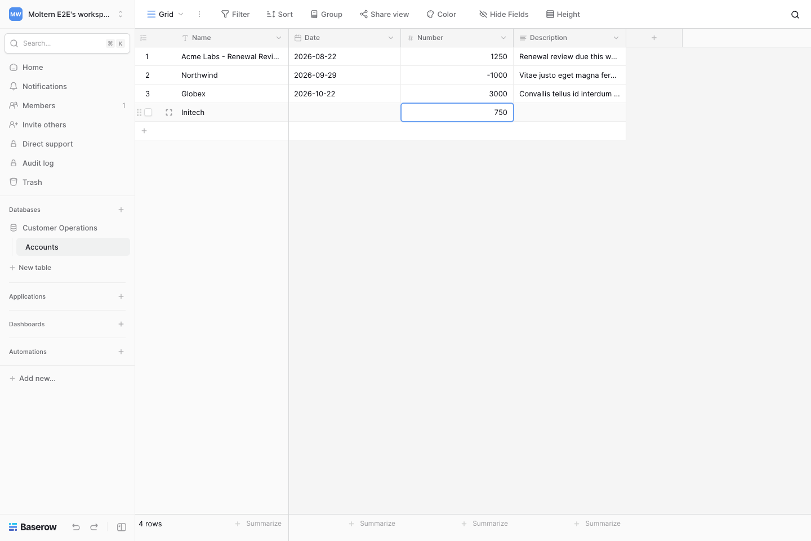
Task: Click the Hide Fields button
Action: tap(504, 14)
